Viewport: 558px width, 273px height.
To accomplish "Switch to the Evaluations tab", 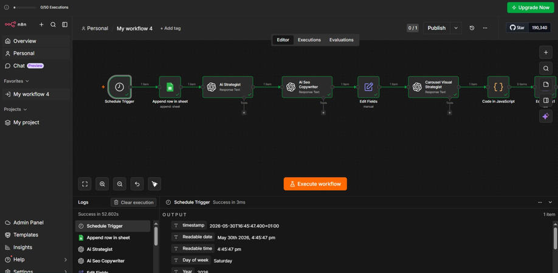I will [x=341, y=40].
